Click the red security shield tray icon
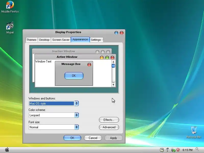Viewport: 204px width, 153px height. (178, 150)
